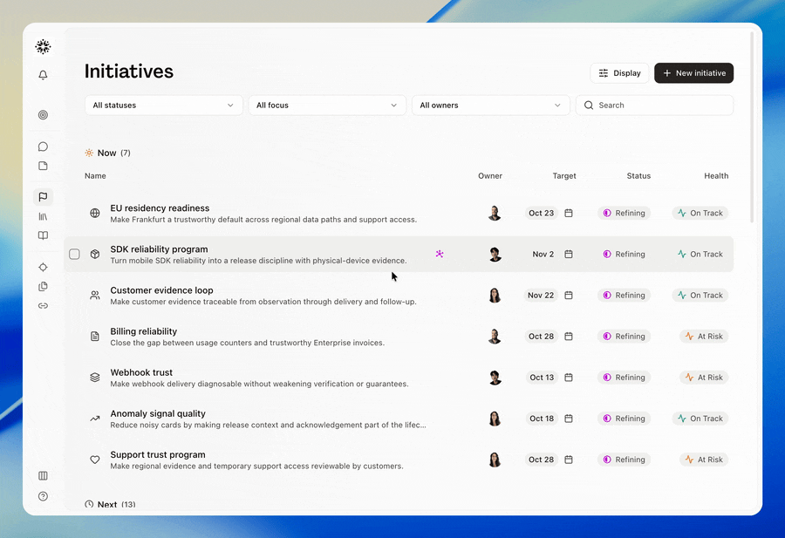Open the All statuses dropdown
Image resolution: width=785 pixels, height=538 pixels.
point(164,106)
